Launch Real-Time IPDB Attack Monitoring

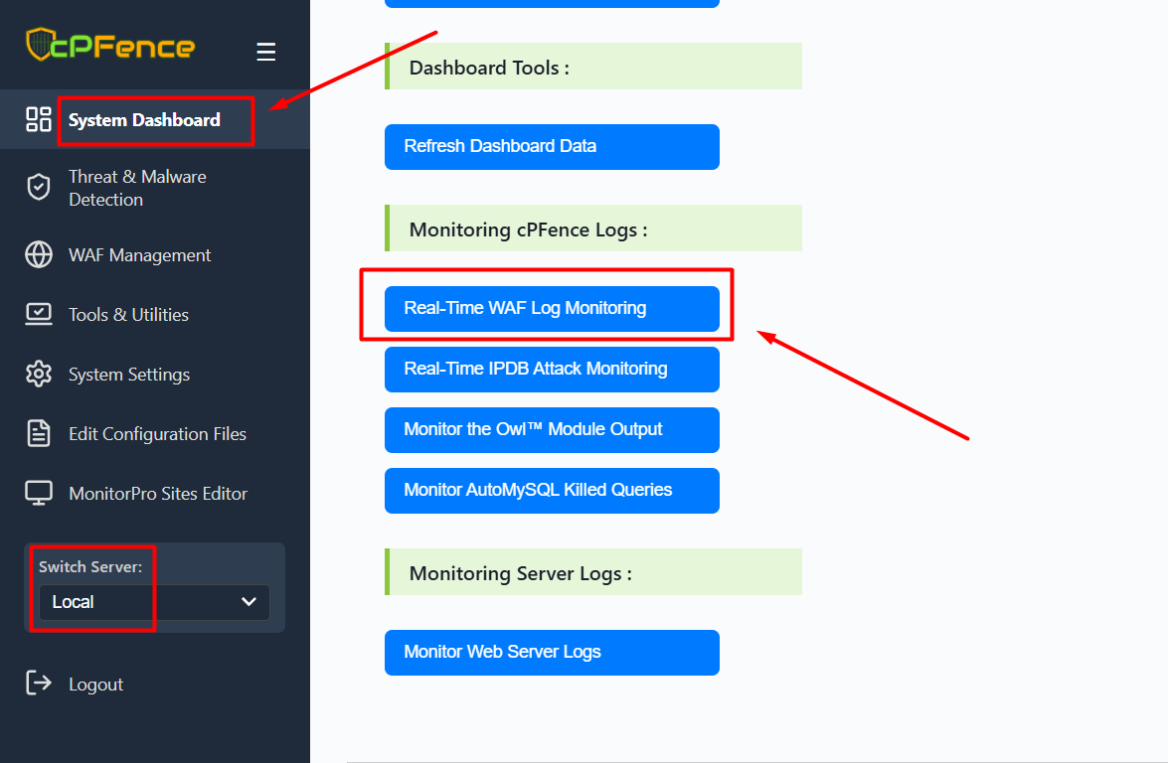[552, 370]
